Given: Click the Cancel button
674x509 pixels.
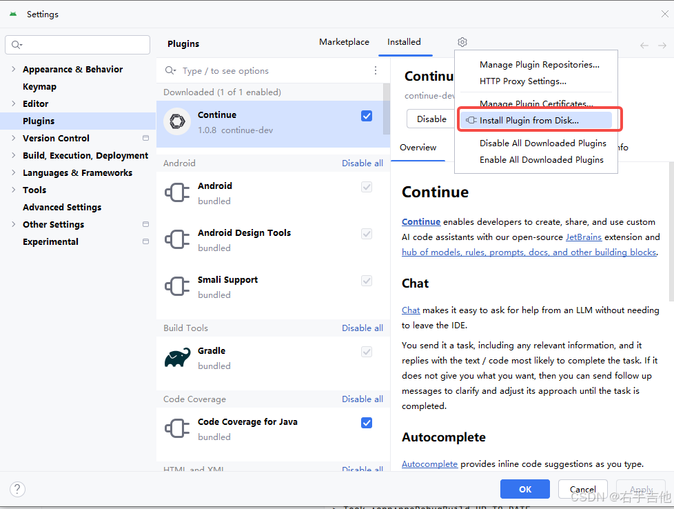Looking at the screenshot, I should (x=582, y=489).
